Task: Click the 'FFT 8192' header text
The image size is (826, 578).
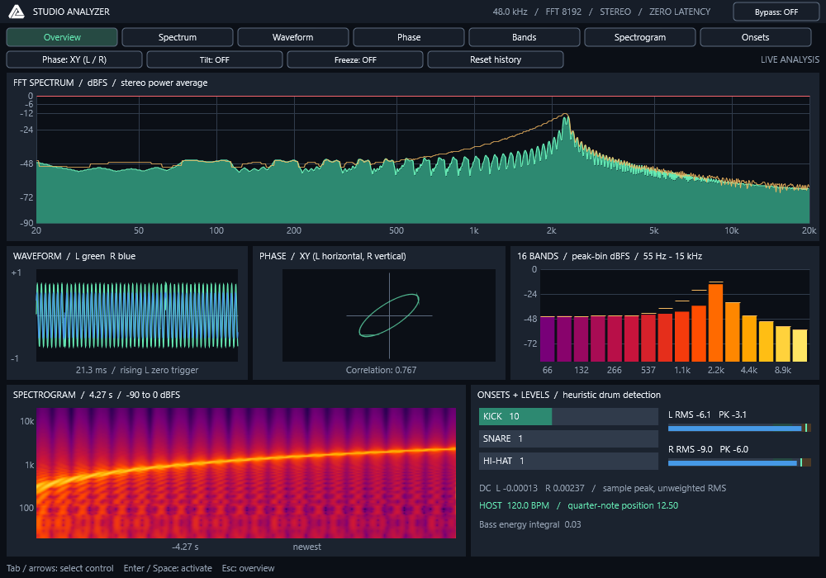Action: click(563, 12)
